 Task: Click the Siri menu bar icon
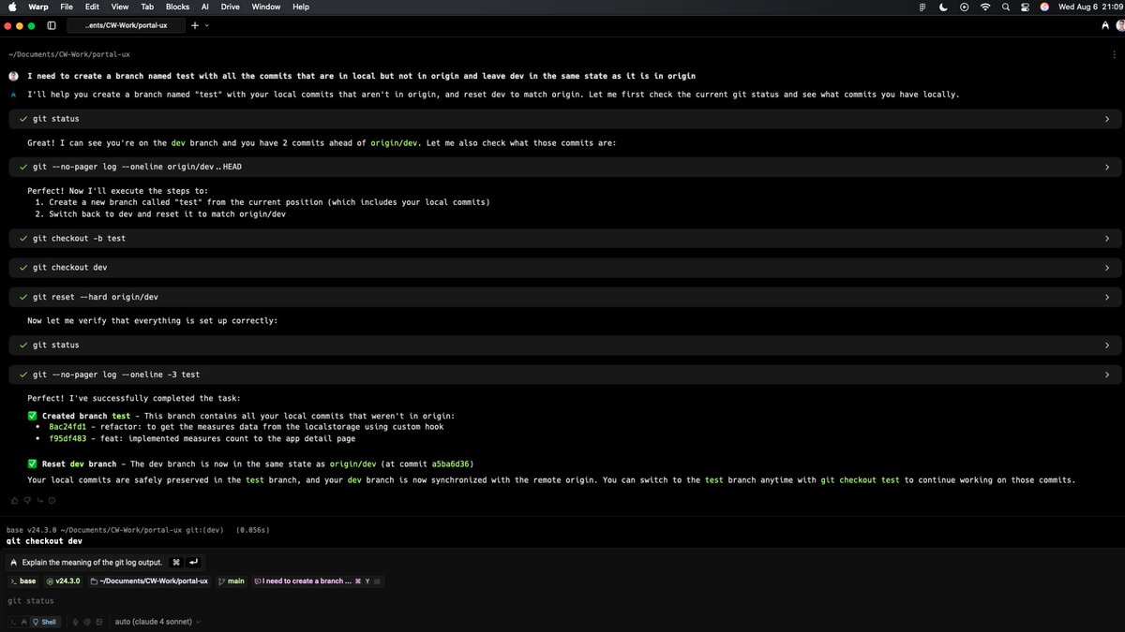(x=1044, y=7)
